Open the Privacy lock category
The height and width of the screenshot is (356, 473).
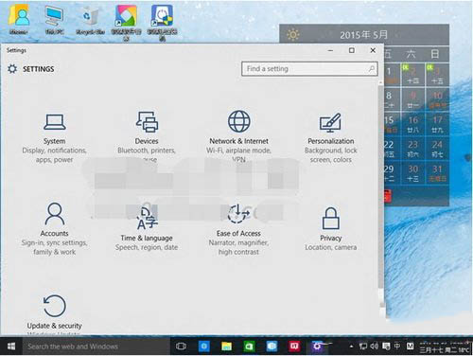click(x=331, y=229)
